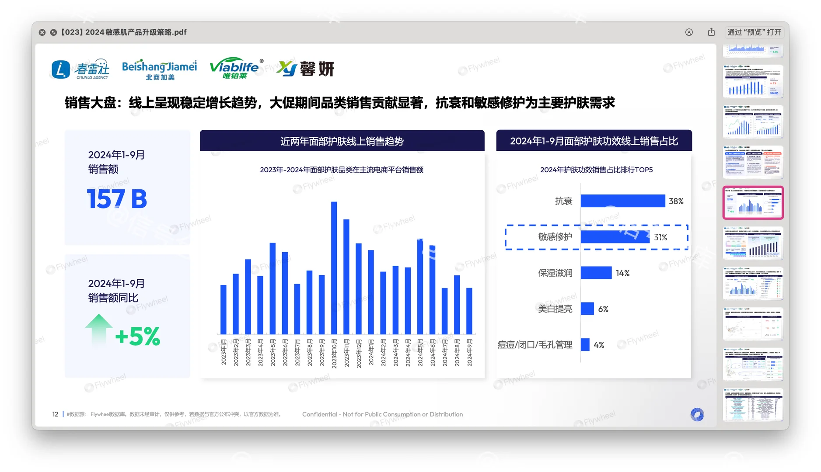Screen dimensions: 821x472
Task: Select the highlighted page thumbnail in sidebar
Action: [753, 202]
